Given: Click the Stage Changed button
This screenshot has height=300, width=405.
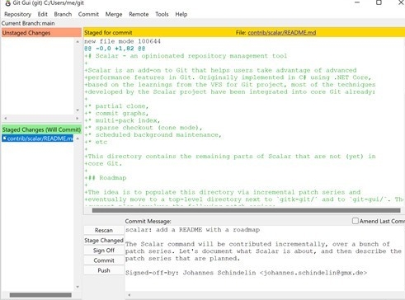Looking at the screenshot, I should coord(104,241).
